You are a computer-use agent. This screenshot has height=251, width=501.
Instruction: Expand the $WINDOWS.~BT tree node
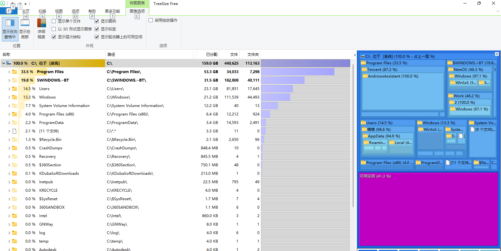9,80
